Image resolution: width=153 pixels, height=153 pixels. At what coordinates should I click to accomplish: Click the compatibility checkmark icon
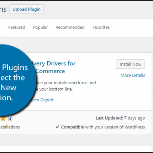coord(57,127)
